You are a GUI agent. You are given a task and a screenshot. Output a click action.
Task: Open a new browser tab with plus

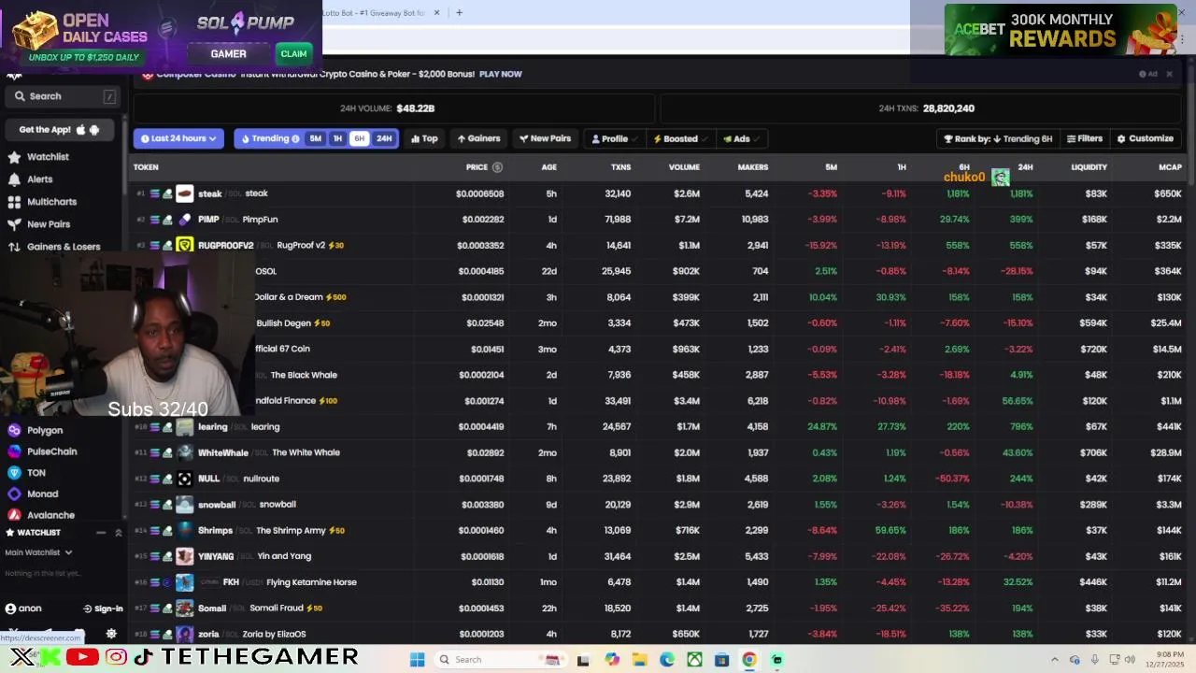(459, 13)
